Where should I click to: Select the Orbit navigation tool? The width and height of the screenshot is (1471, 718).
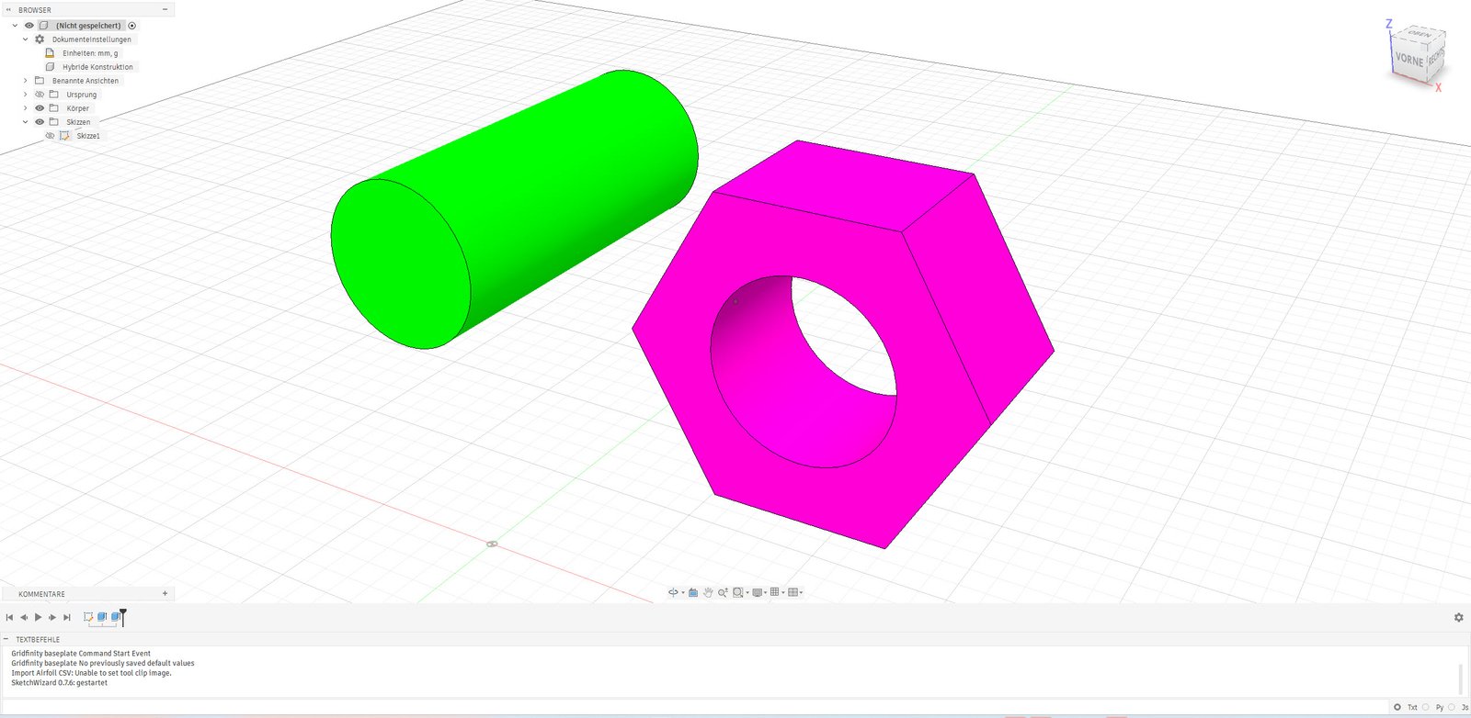(x=673, y=592)
